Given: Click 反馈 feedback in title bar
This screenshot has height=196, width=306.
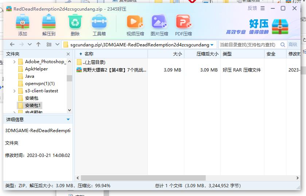Looking at the screenshot, I should (252, 8).
